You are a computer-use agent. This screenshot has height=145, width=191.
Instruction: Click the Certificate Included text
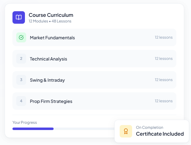160,134
